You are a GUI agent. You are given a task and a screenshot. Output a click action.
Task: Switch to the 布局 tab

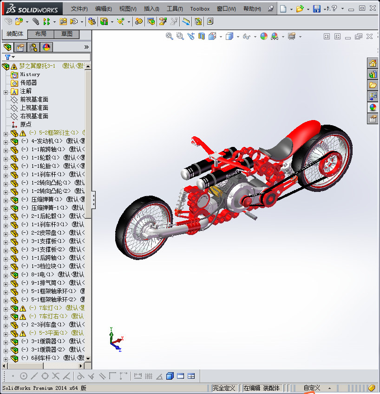pos(40,34)
